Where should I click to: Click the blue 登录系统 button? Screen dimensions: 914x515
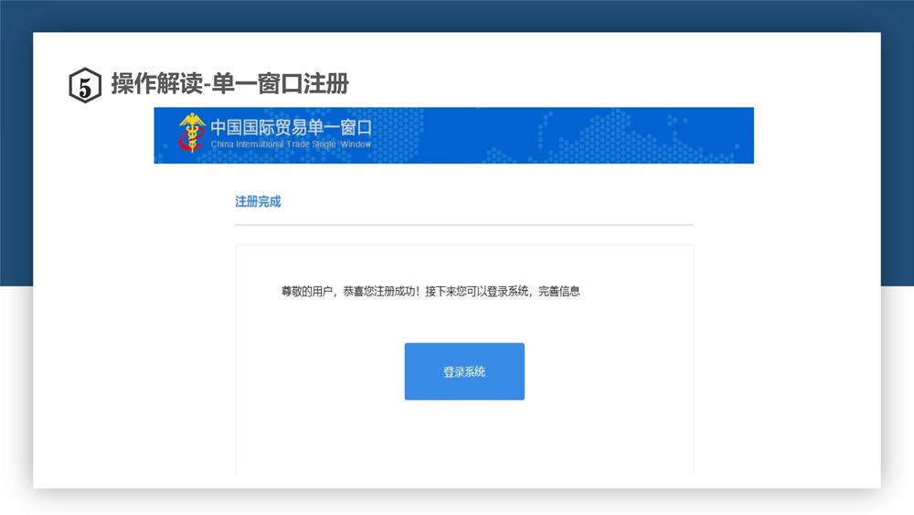click(x=464, y=371)
